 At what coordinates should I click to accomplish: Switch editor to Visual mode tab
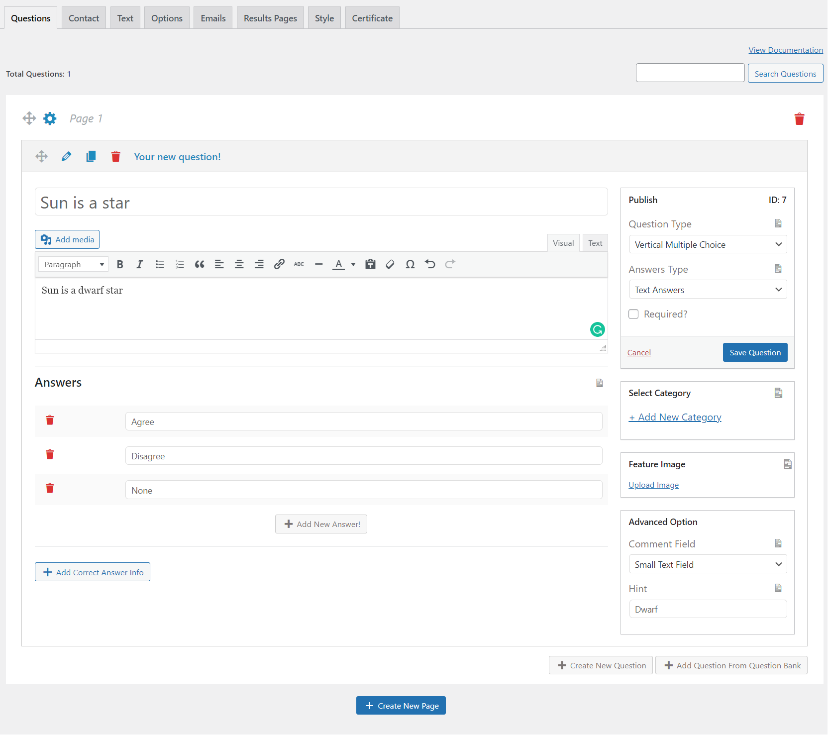tap(563, 243)
